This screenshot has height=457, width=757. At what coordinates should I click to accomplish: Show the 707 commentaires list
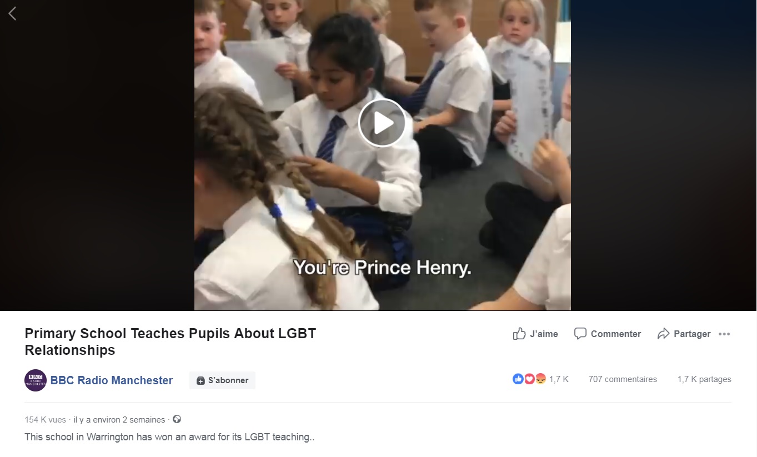(x=623, y=379)
